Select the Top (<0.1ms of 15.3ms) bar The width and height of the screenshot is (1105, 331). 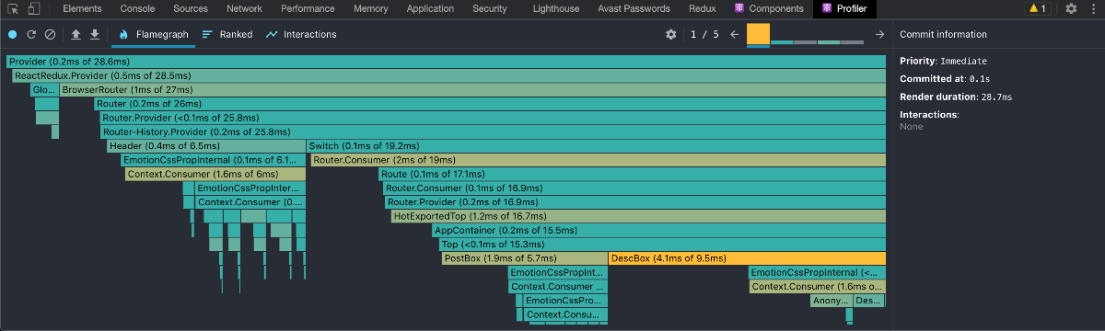coord(662,244)
